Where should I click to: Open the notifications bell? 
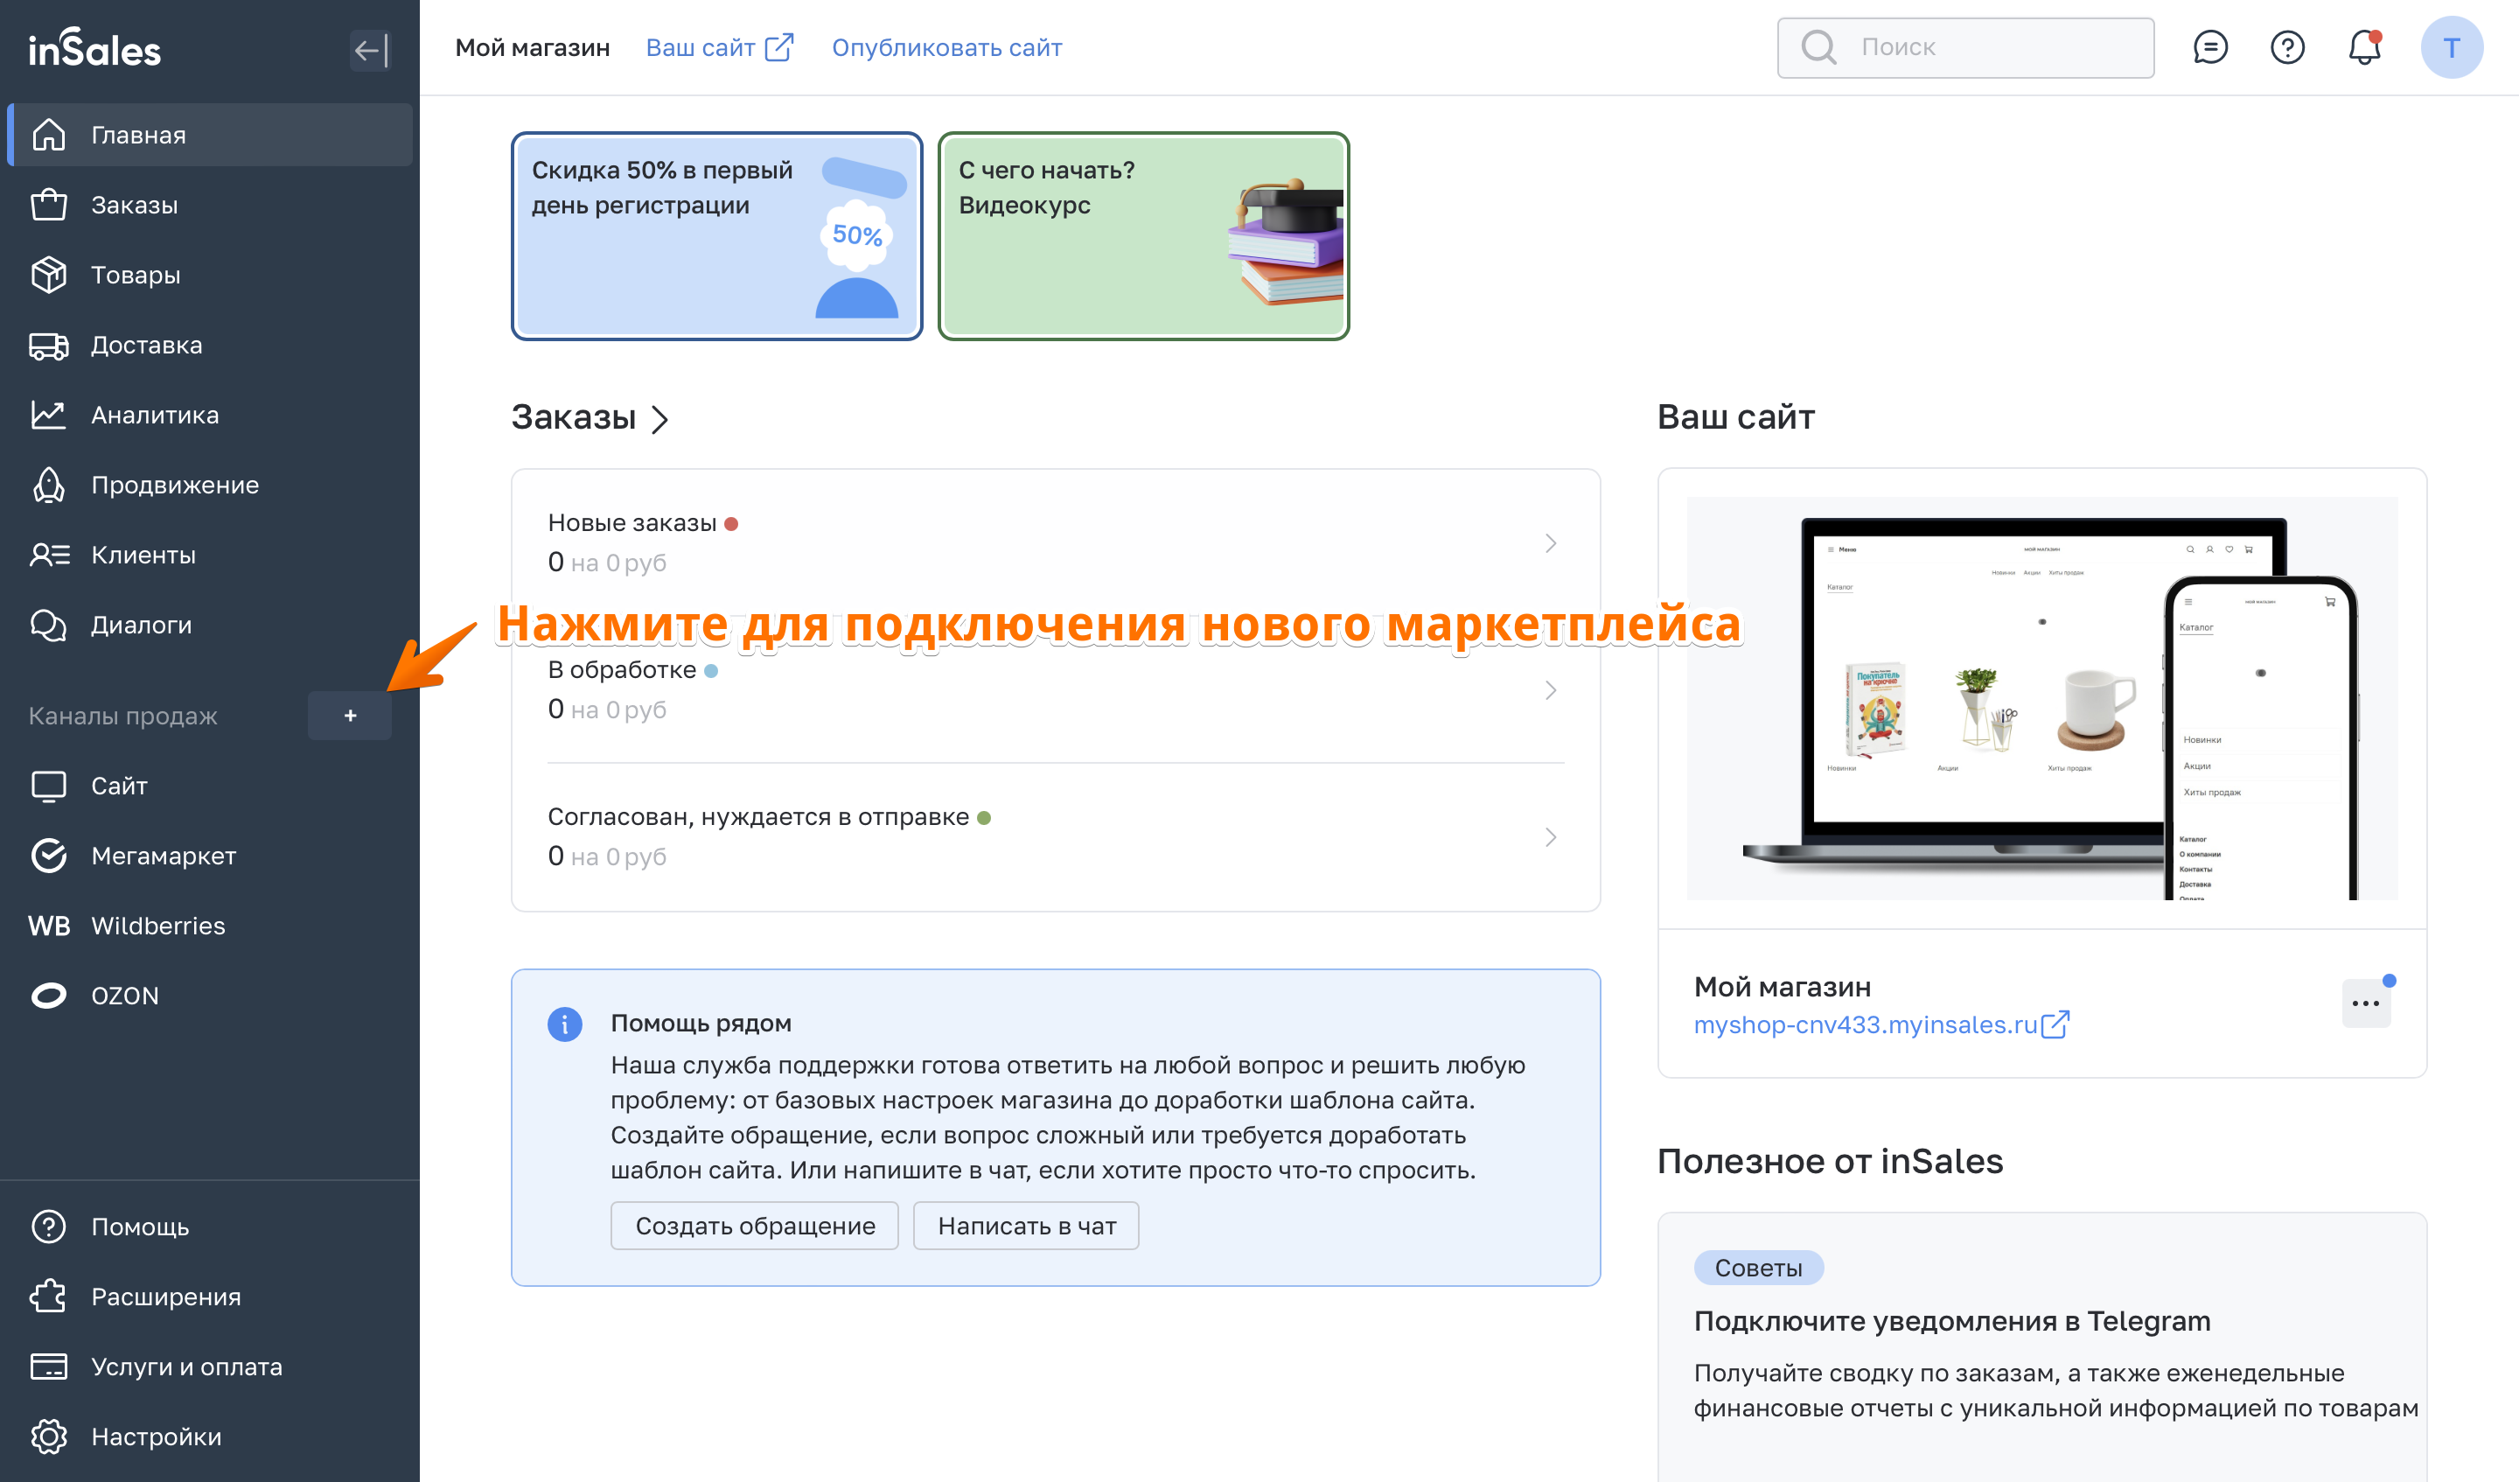coord(2363,47)
